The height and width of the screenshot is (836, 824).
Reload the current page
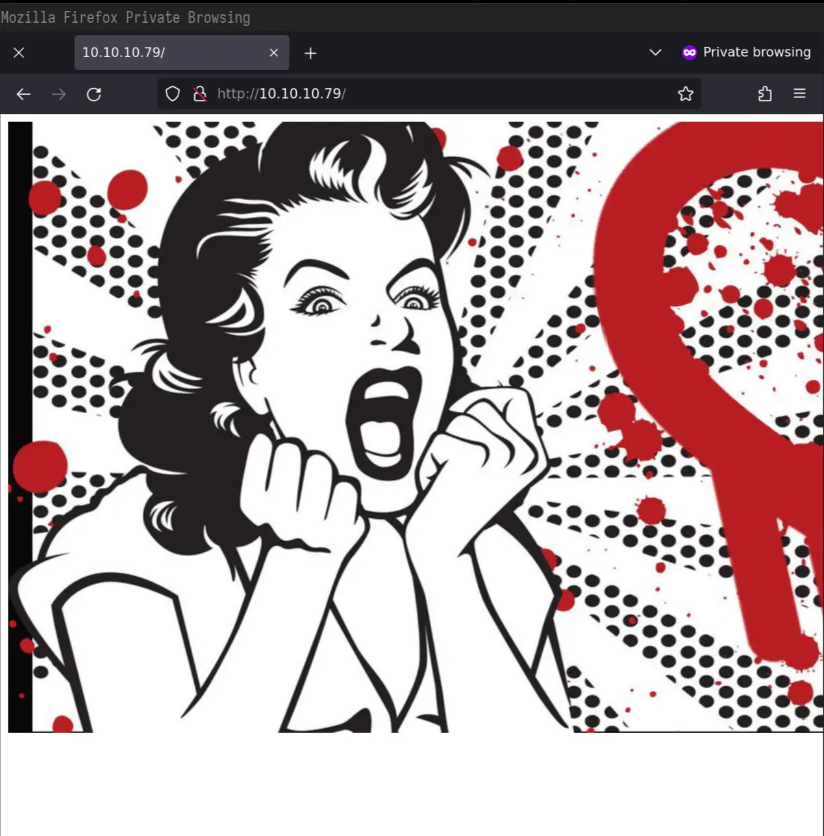(94, 94)
